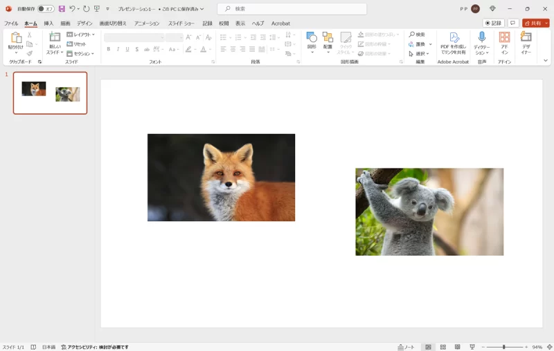Click the Undo arrow icon
554x351 pixels.
point(72,9)
